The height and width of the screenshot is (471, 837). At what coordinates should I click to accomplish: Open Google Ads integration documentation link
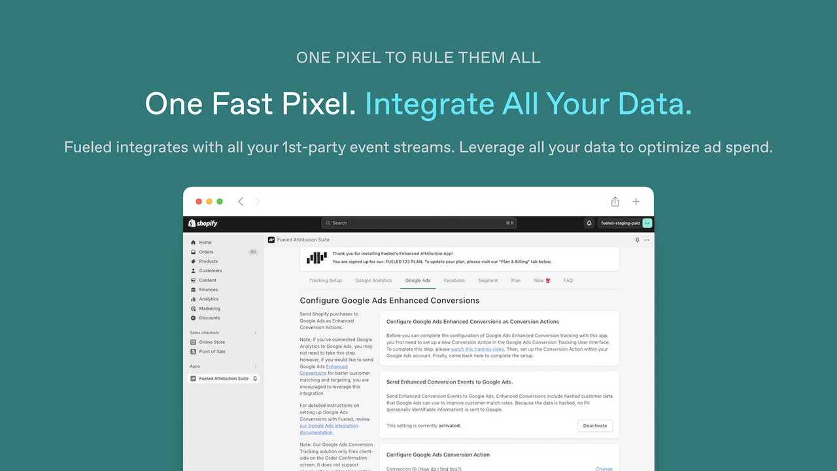click(329, 429)
